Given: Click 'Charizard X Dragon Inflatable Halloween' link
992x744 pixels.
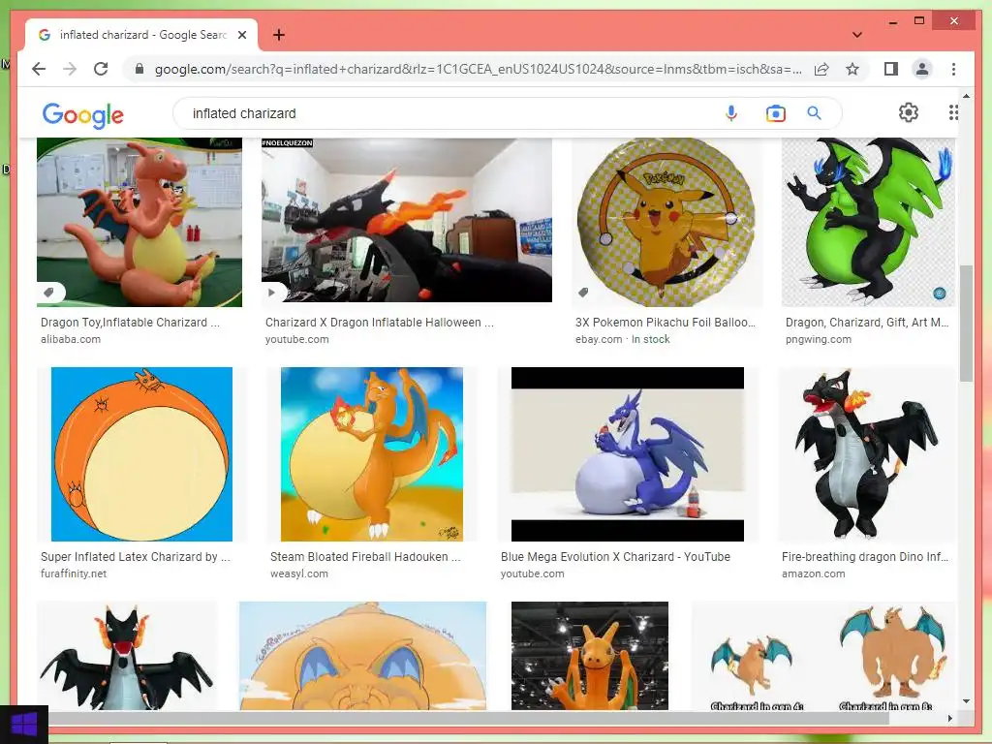Looking at the screenshot, I should 380,322.
